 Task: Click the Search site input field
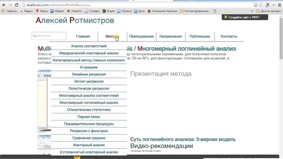[49, 36]
